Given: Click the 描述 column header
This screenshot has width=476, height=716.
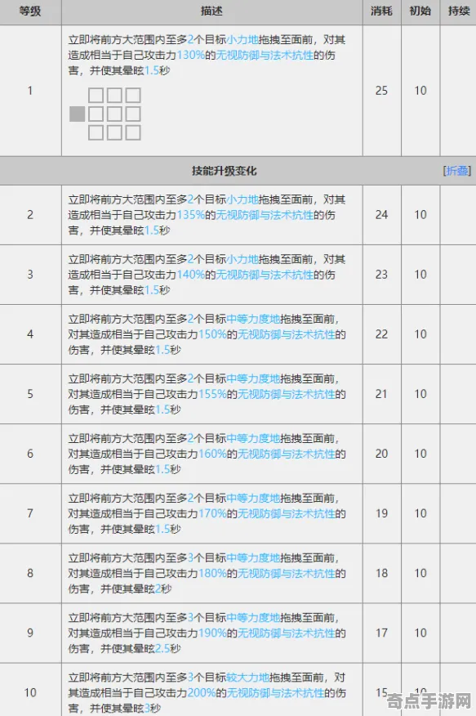Looking at the screenshot, I should click(211, 11).
